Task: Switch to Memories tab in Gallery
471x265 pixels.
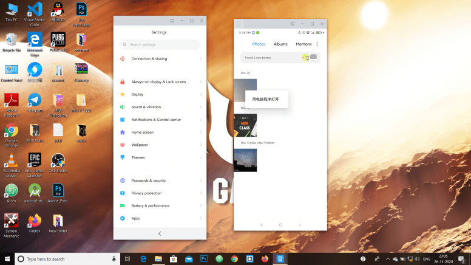Action: coord(303,44)
